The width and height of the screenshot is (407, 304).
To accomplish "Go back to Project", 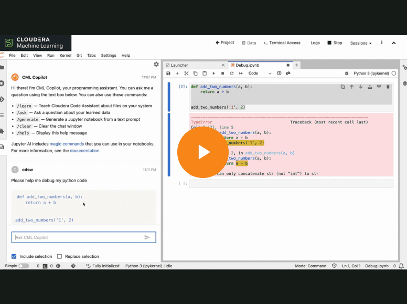I will 225,43.
